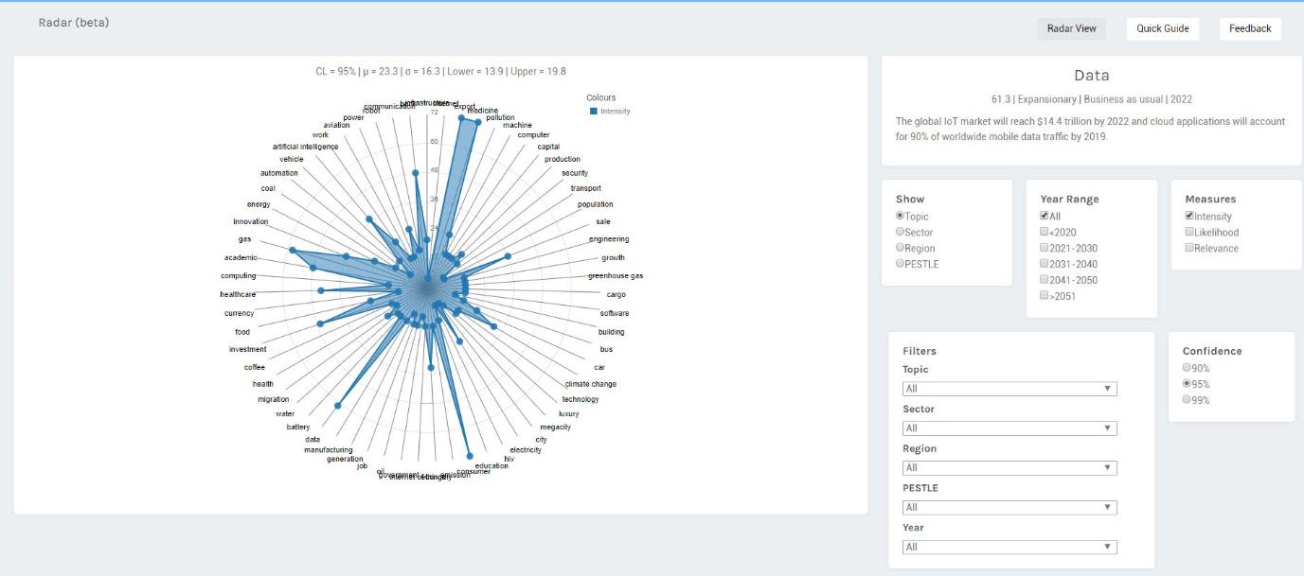Enable the Relevance measure

[1189, 249]
